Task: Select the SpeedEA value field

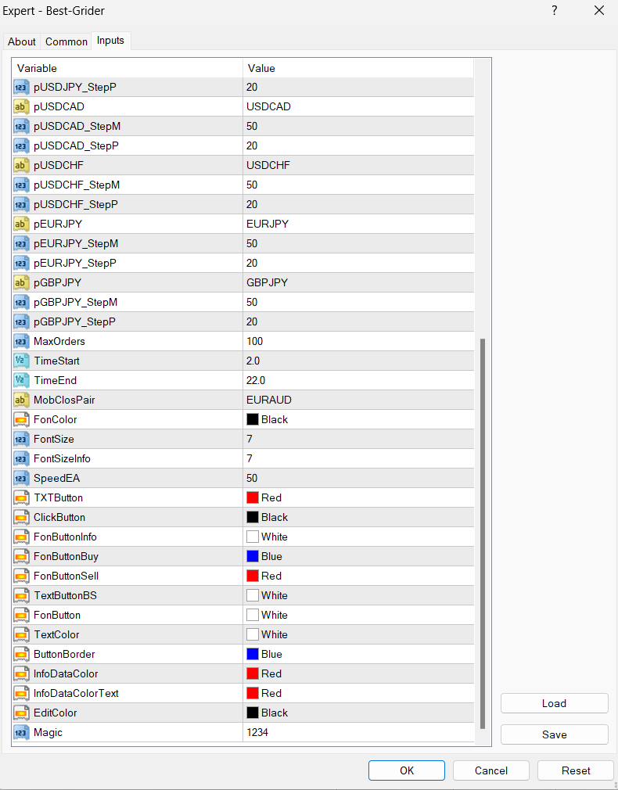Action: coord(358,478)
